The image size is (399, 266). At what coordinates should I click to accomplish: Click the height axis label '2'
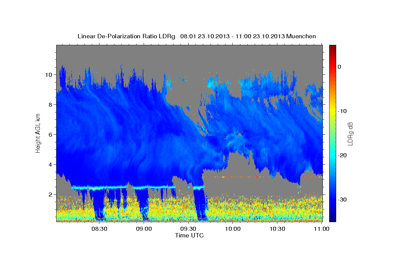click(50, 195)
